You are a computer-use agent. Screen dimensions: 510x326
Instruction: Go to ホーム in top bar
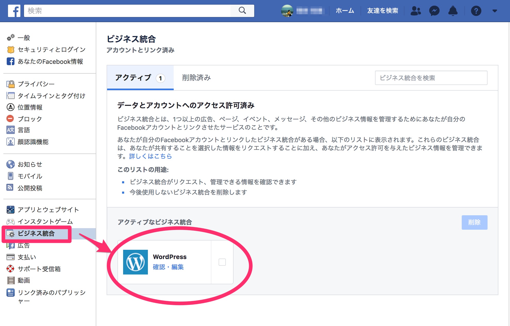click(x=345, y=11)
